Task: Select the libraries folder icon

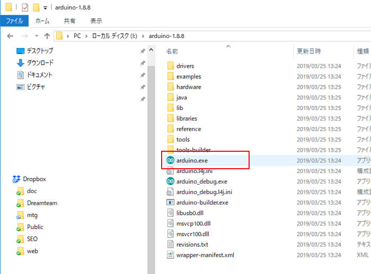Action: click(x=170, y=118)
